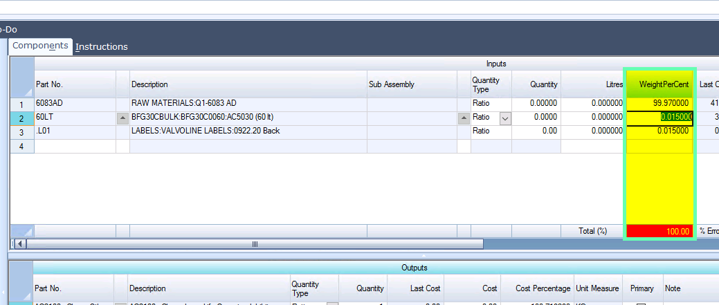Open Quantity Type dropdown in row 2
This screenshot has height=305, width=719.
pos(505,118)
